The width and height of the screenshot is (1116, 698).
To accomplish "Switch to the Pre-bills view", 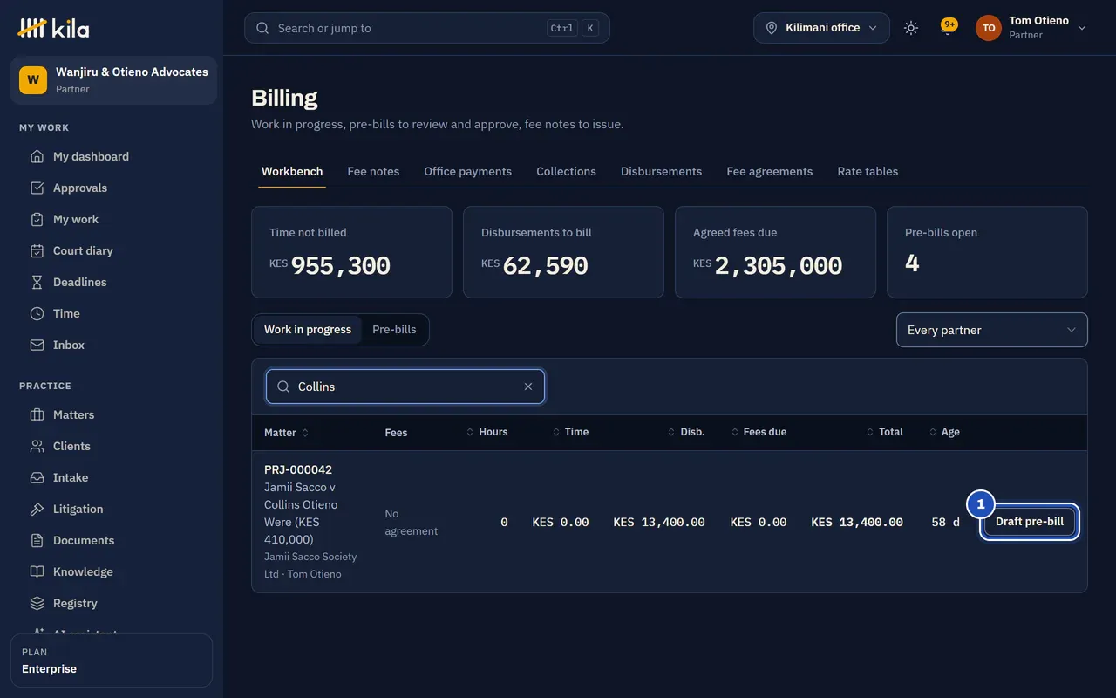I will 394,330.
